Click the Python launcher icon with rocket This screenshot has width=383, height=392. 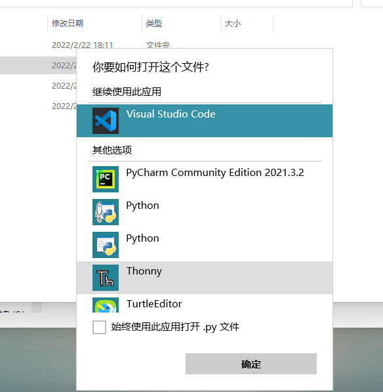click(x=106, y=212)
